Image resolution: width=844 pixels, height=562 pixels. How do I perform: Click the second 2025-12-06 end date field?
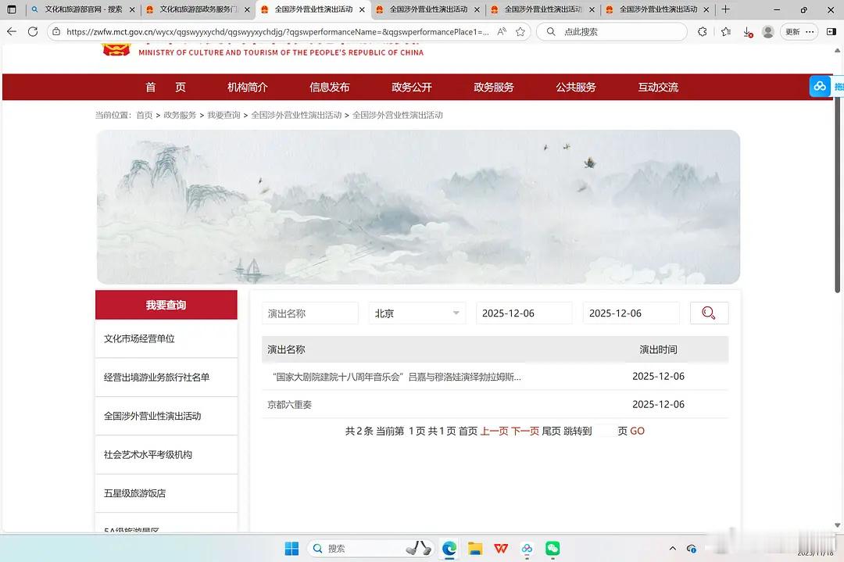click(631, 313)
